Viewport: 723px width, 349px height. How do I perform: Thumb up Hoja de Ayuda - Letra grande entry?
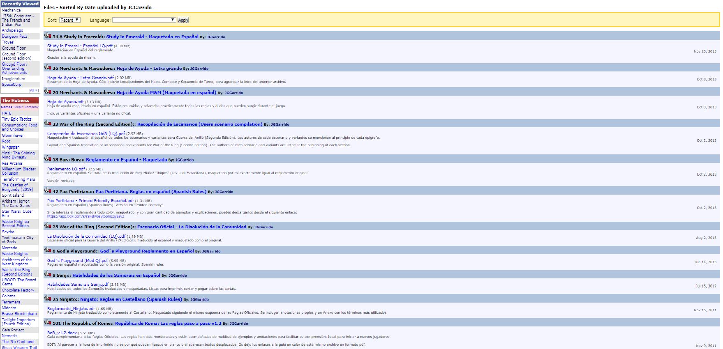click(48, 67)
